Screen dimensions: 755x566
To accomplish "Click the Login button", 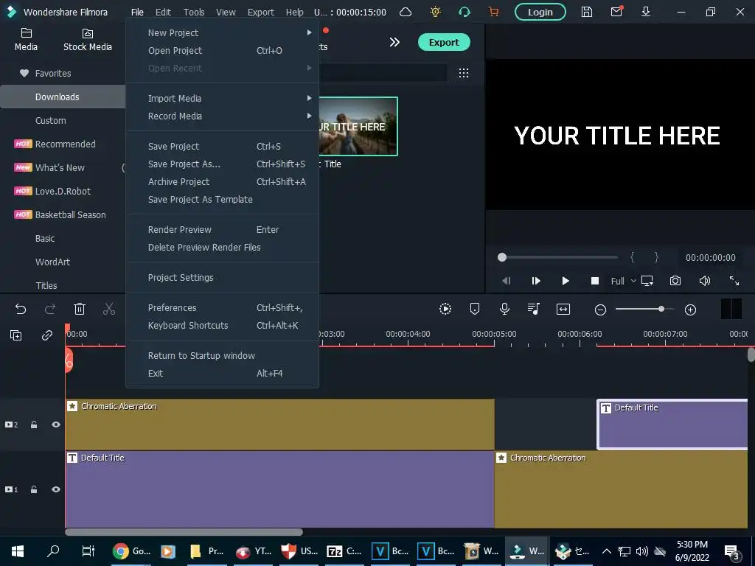I will [540, 12].
